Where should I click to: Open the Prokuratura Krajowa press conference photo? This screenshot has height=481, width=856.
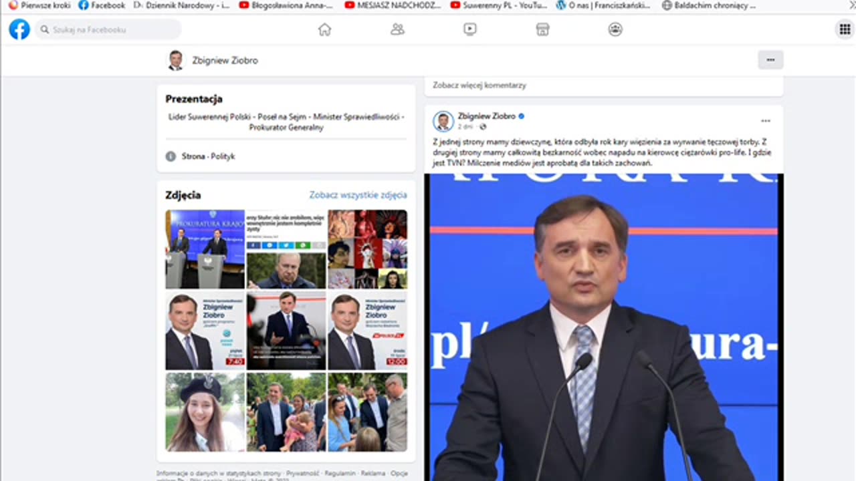click(x=205, y=249)
